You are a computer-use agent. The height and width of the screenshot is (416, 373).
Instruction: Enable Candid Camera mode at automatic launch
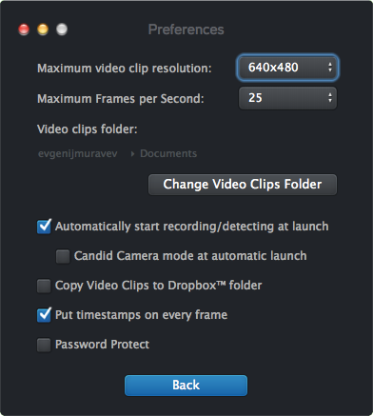[x=63, y=256]
